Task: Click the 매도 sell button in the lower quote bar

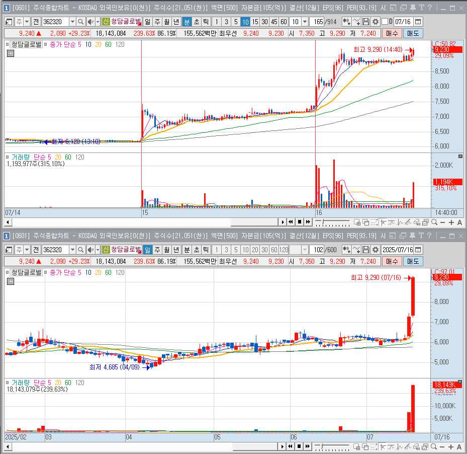Action: (x=413, y=261)
